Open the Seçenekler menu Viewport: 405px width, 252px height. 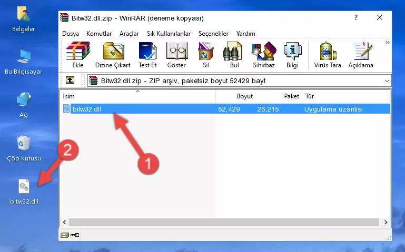(213, 34)
